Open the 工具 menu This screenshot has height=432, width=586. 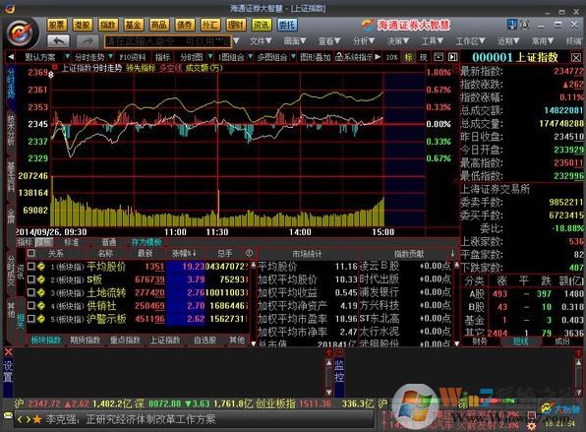coord(433,40)
